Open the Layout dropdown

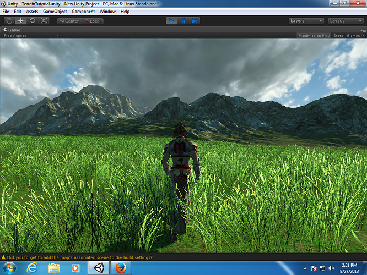coord(346,21)
